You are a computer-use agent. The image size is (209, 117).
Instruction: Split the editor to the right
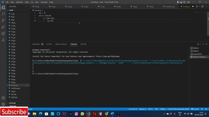pyautogui.click(x=202, y=6)
